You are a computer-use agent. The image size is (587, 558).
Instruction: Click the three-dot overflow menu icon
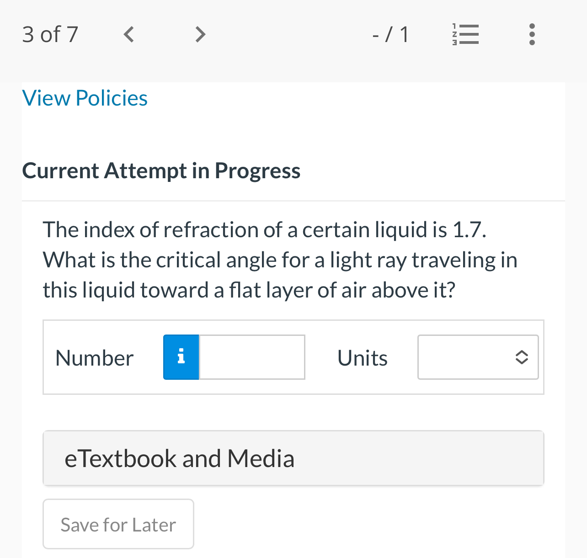click(532, 34)
